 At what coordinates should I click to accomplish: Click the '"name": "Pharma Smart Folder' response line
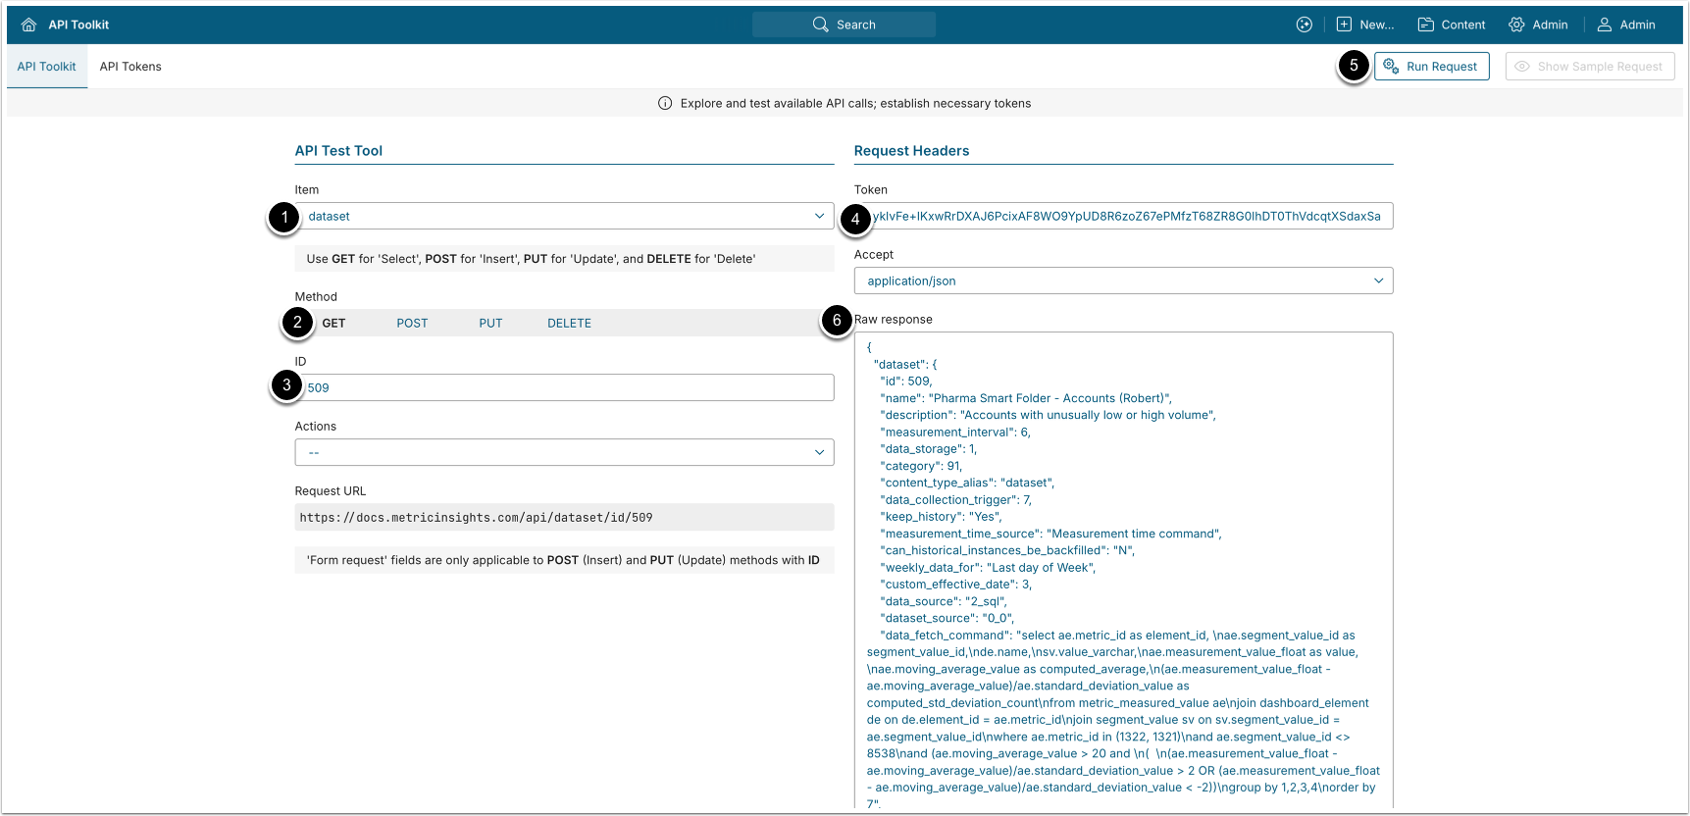pyautogui.click(x=1026, y=398)
